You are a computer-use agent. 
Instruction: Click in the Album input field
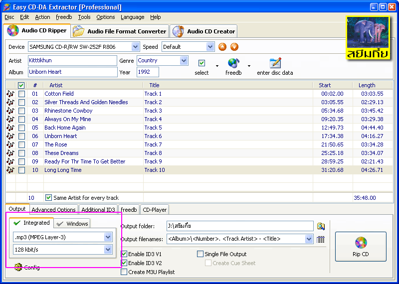click(x=72, y=72)
